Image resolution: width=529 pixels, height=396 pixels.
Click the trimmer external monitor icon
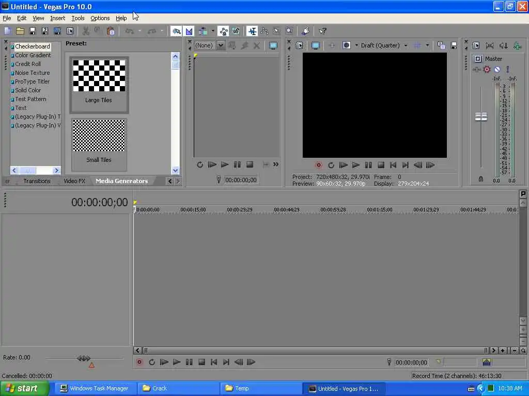pyautogui.click(x=273, y=45)
